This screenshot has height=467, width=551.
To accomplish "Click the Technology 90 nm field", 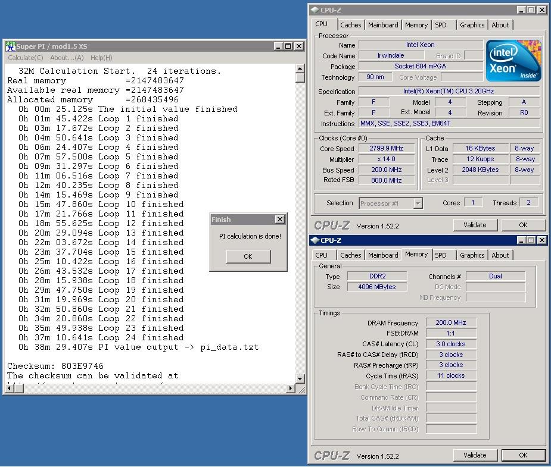I will 375,77.
